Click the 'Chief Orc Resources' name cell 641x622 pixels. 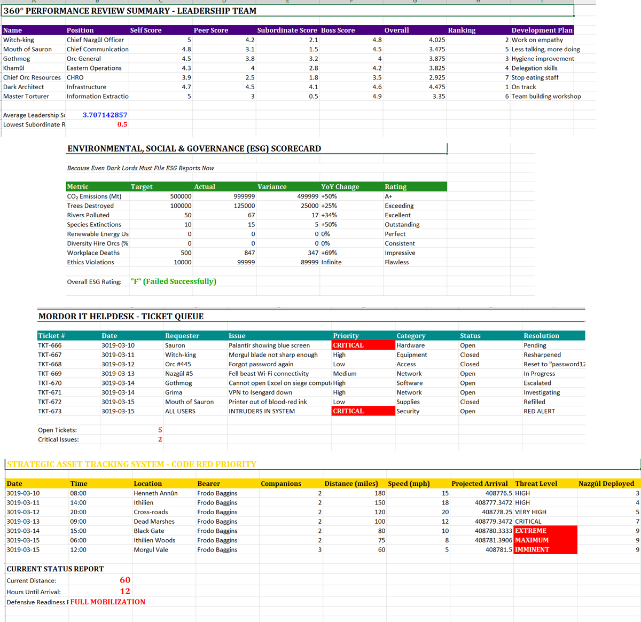click(x=33, y=78)
